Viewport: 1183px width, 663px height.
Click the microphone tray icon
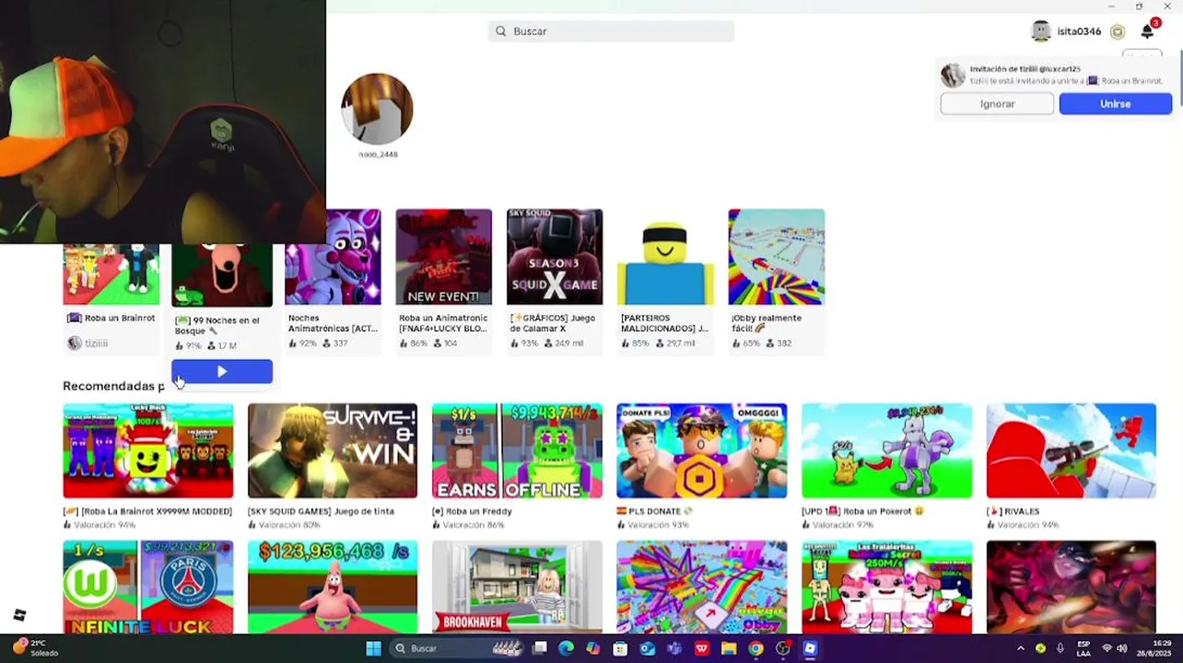click(x=1060, y=648)
